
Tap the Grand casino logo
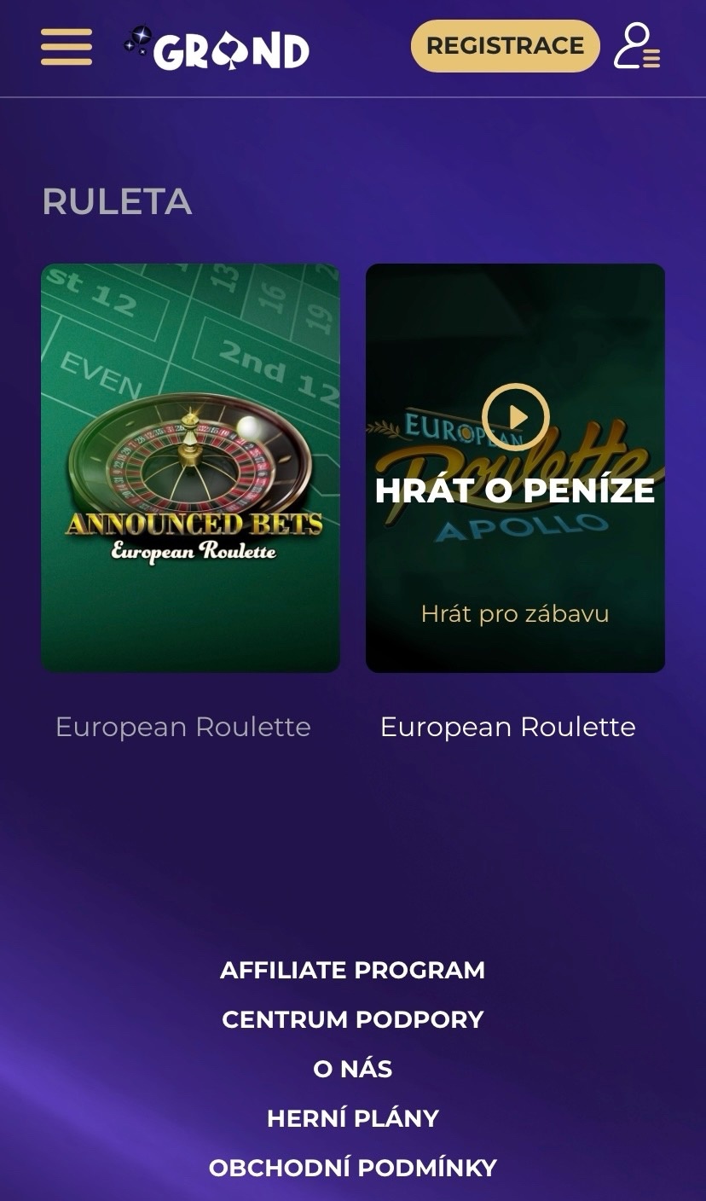tap(216, 48)
